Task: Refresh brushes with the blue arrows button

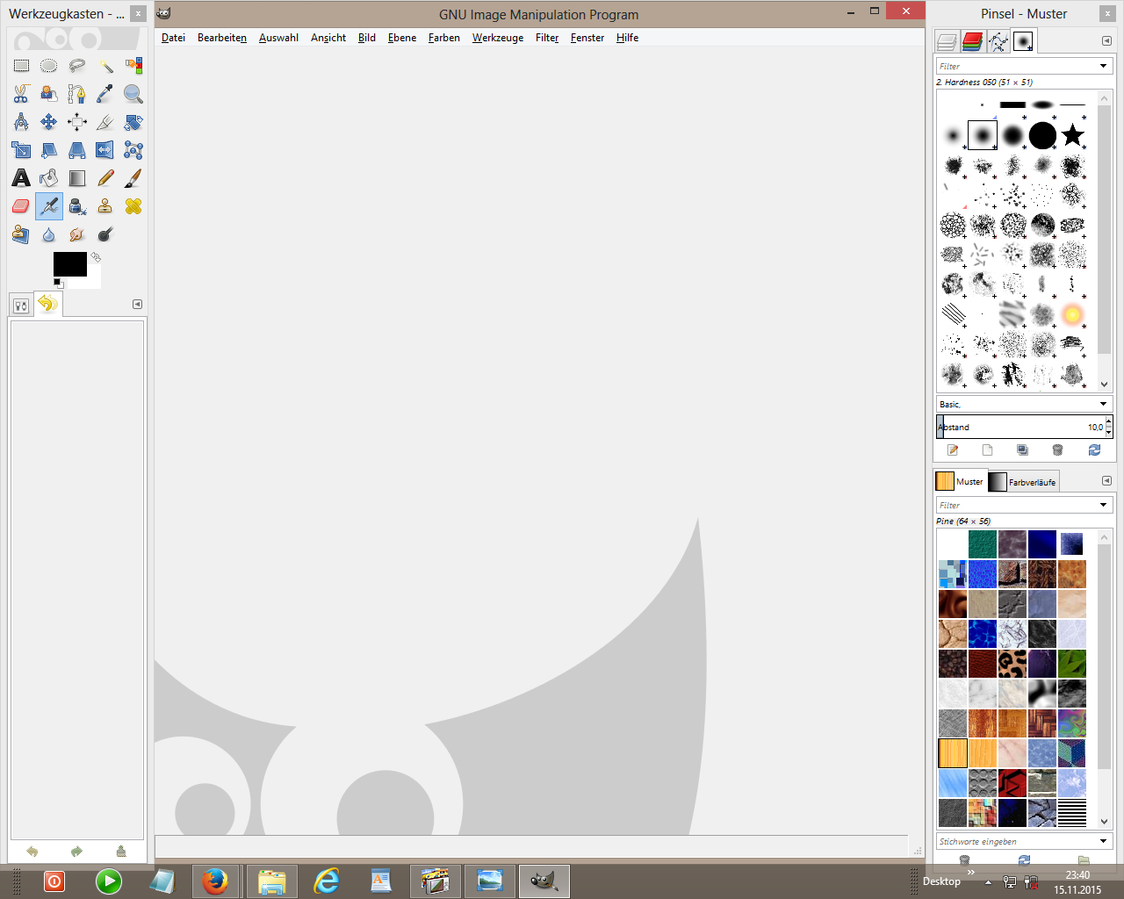Action: [1094, 449]
